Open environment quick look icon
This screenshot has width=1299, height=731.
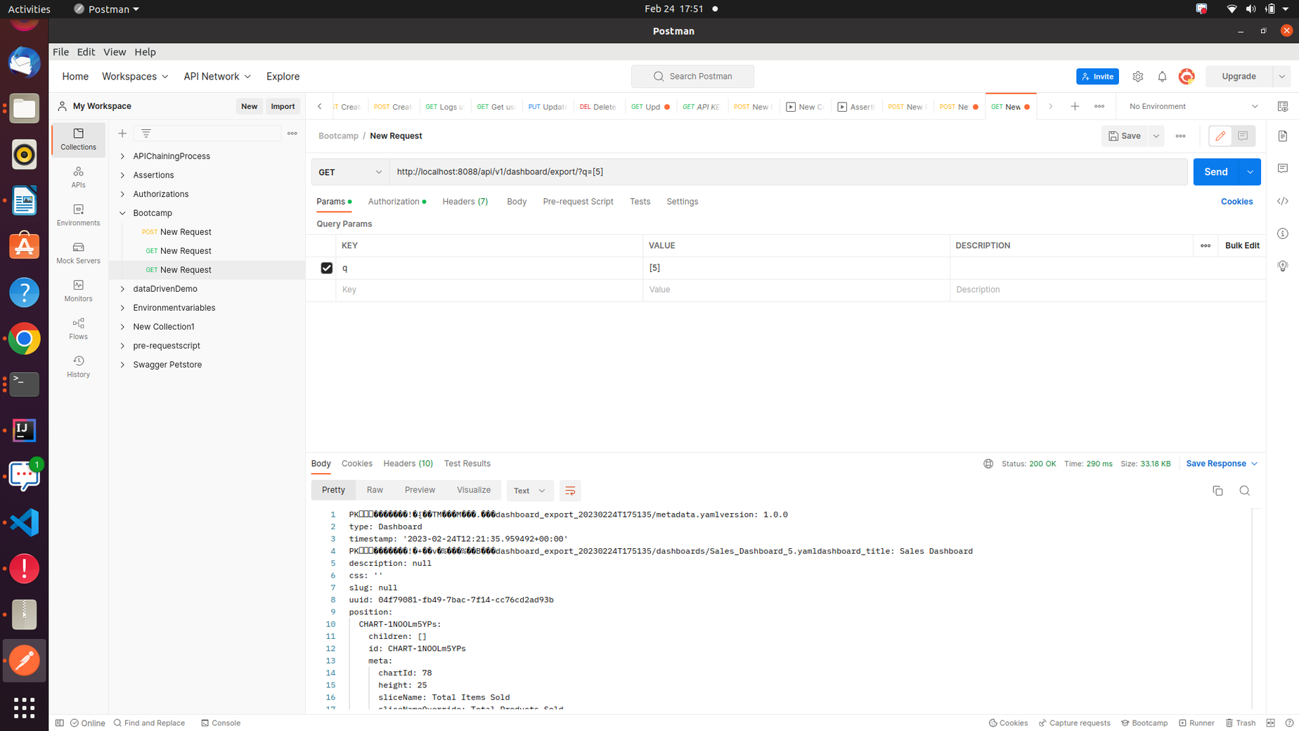[1282, 106]
